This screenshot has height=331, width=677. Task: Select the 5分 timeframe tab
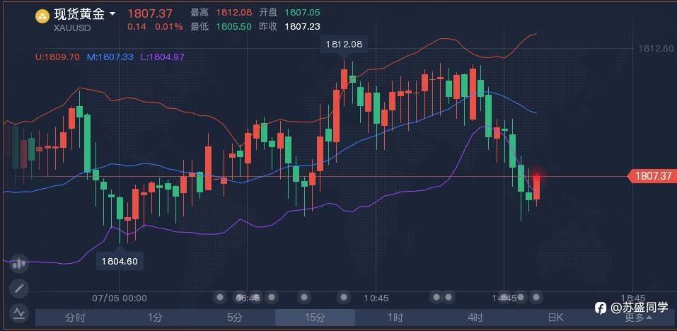click(235, 318)
